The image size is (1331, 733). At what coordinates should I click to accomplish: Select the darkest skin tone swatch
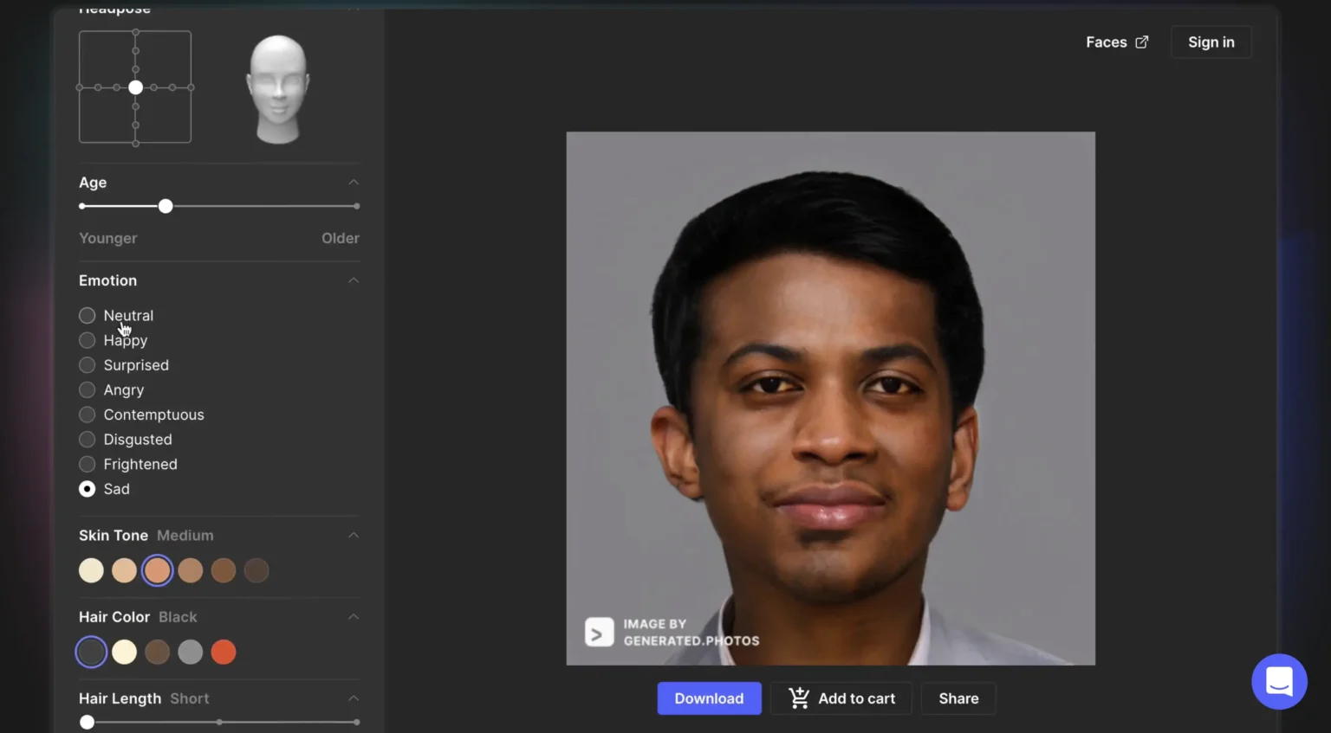(x=256, y=571)
